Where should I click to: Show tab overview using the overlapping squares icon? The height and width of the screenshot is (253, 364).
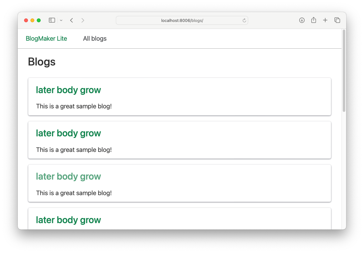337,20
